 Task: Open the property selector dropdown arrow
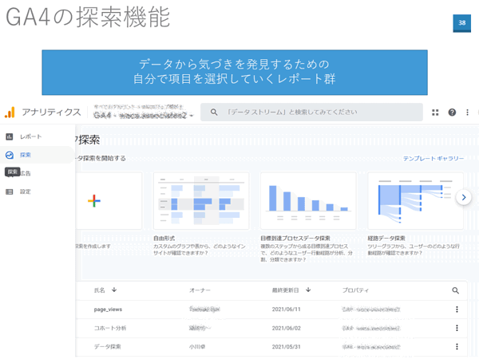tap(192, 116)
